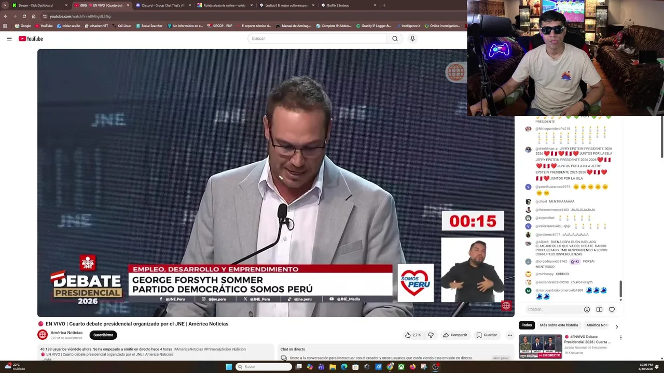Viewport: 664px width, 373px height.
Task: Open OBS Studio from the taskbar
Action: [x=435, y=367]
